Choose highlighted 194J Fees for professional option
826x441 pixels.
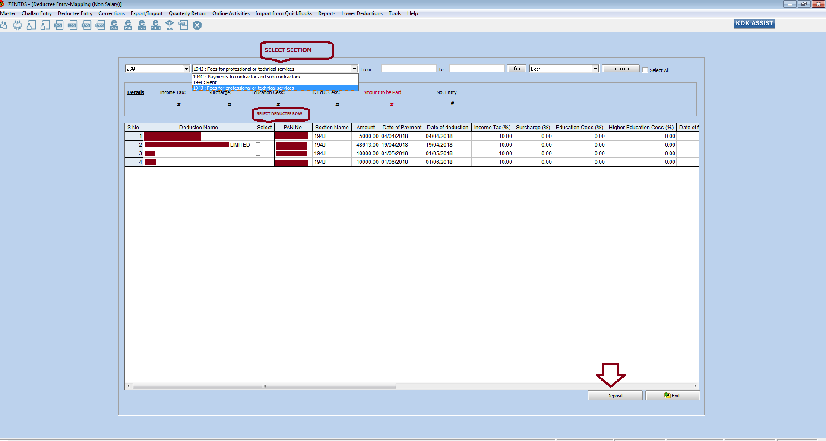pyautogui.click(x=275, y=88)
